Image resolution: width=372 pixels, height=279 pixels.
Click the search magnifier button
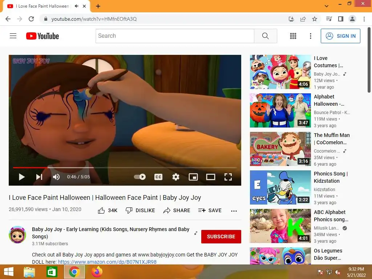[x=266, y=36]
